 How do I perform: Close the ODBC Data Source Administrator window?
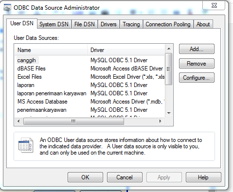[214, 5]
